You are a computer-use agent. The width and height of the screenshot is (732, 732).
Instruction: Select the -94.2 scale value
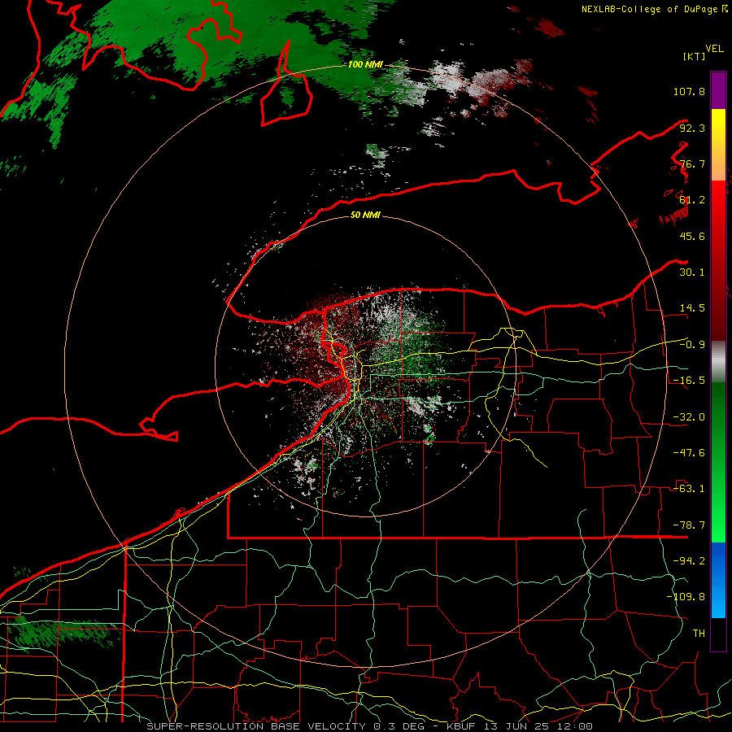tap(689, 560)
